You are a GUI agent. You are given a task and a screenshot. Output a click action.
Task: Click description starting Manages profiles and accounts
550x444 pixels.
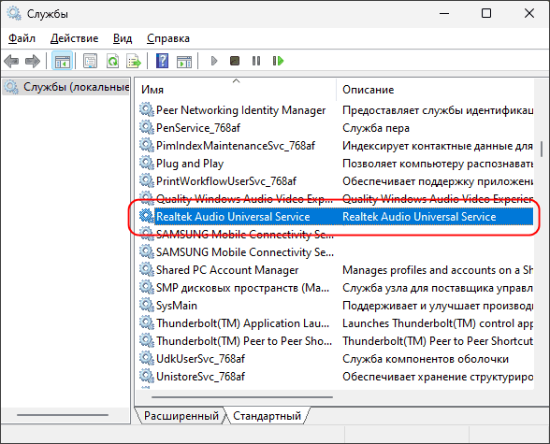438,270
